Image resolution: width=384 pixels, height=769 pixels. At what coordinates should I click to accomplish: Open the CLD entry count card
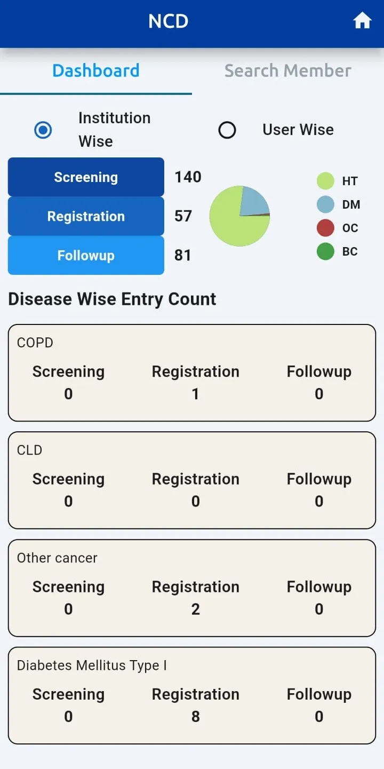tap(192, 480)
